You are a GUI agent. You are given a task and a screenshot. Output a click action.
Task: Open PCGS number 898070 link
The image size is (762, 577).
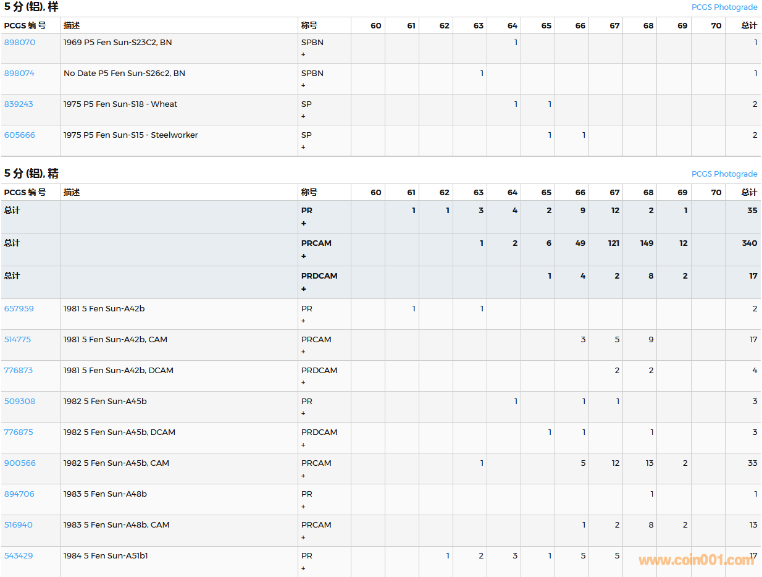tap(20, 43)
